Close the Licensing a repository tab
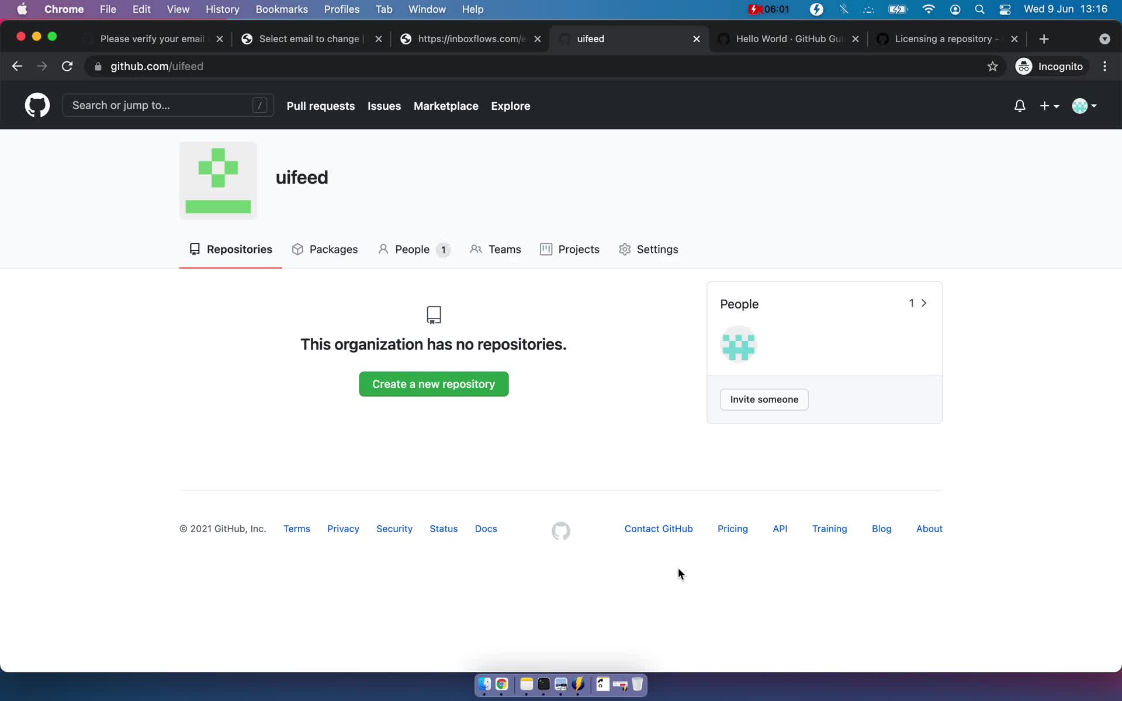This screenshot has height=701, width=1122. coord(1014,39)
